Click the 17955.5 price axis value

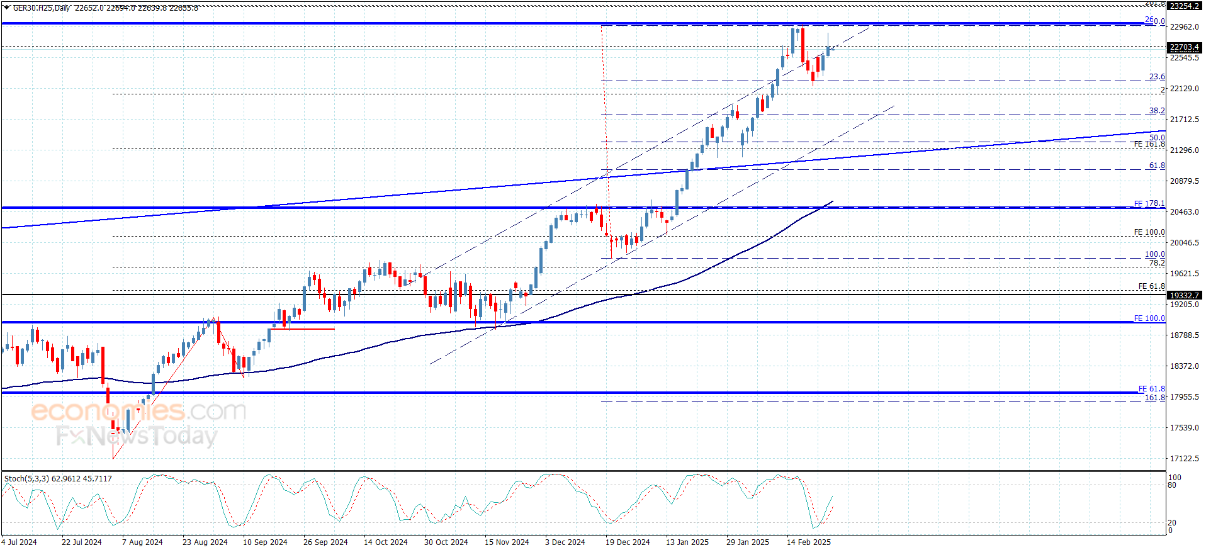click(1184, 397)
